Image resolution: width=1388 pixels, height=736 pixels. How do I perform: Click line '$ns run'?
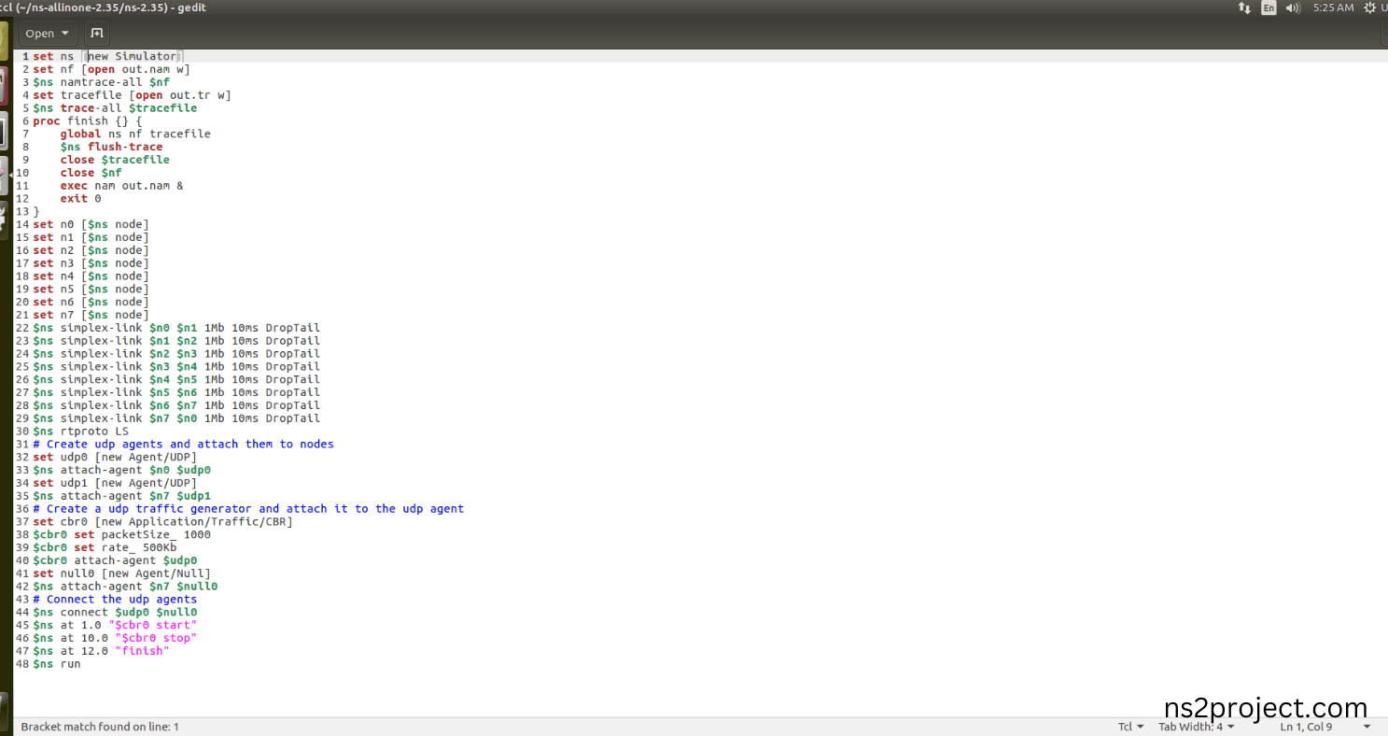56,664
